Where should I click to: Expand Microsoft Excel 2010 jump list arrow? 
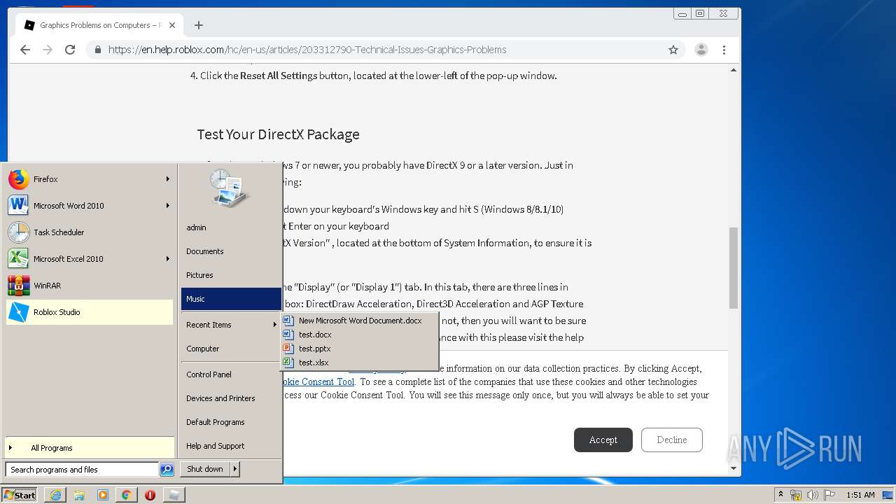point(168,259)
